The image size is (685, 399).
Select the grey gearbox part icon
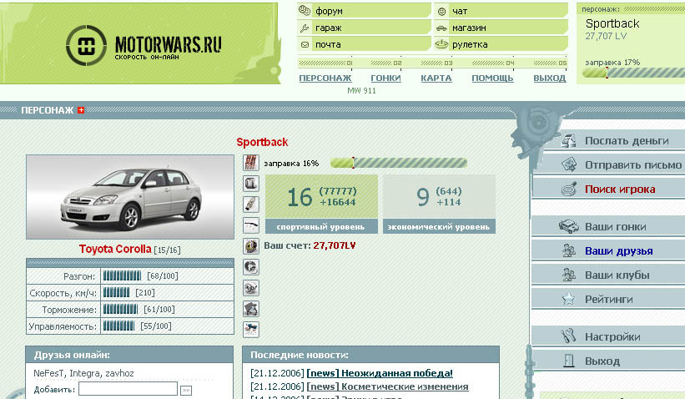[251, 287]
